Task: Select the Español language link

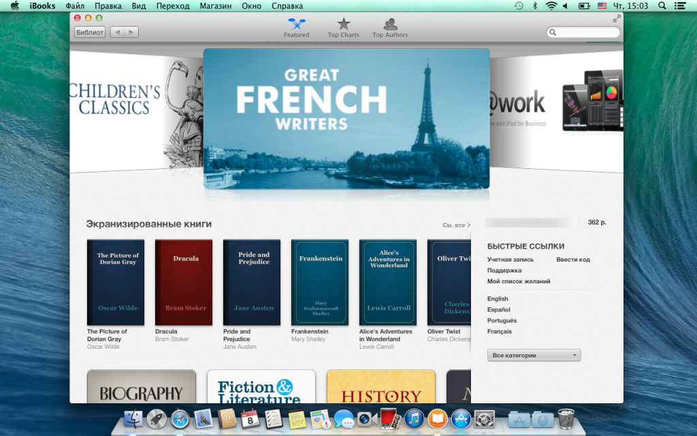Action: 499,310
